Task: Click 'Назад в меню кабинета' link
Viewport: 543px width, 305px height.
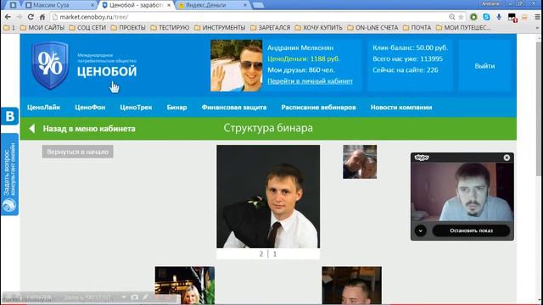Action: click(89, 129)
